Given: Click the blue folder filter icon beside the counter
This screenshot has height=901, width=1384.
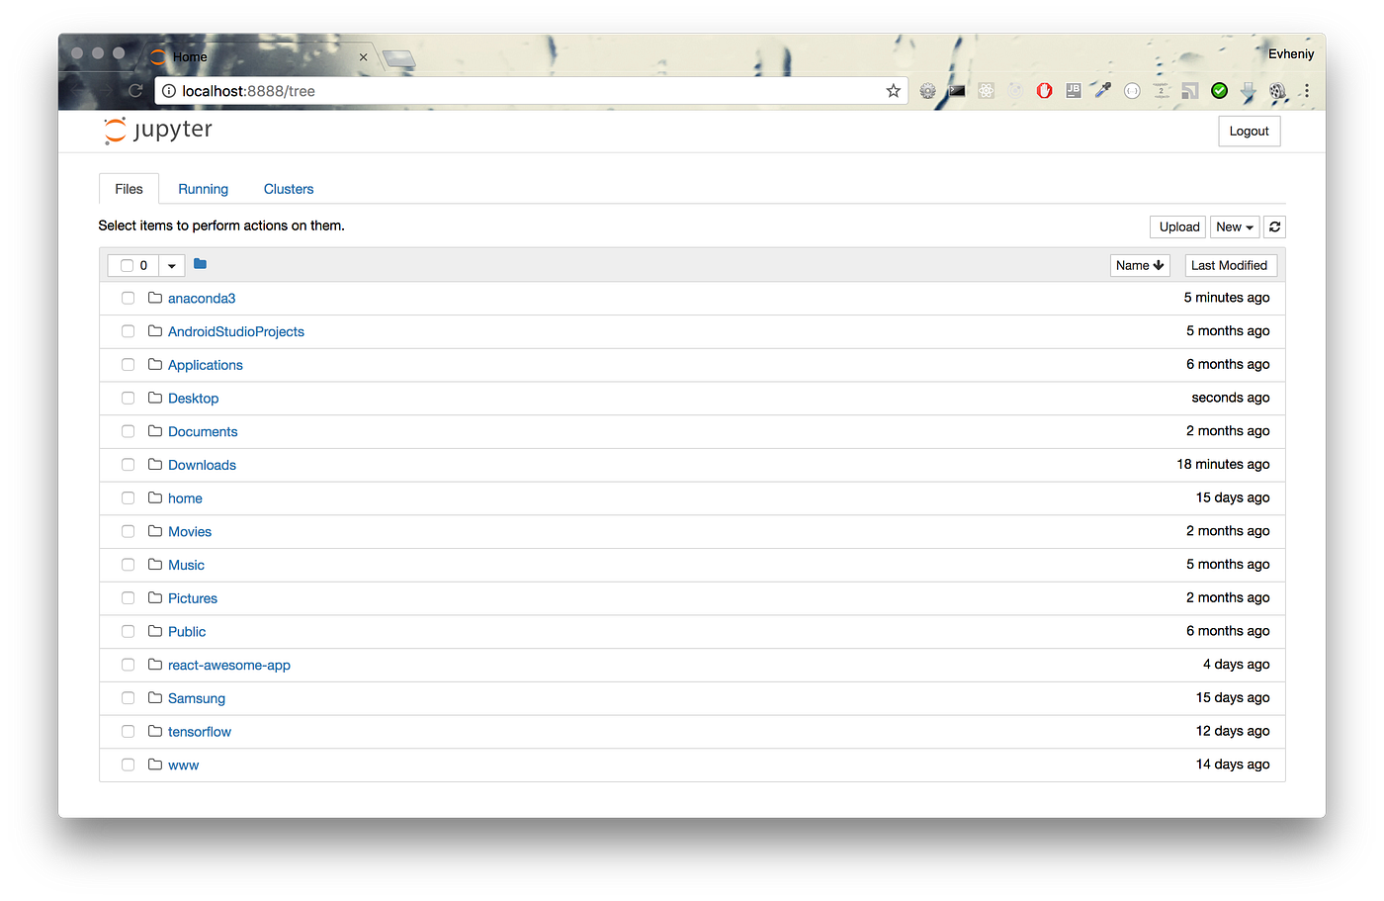Looking at the screenshot, I should click(200, 263).
